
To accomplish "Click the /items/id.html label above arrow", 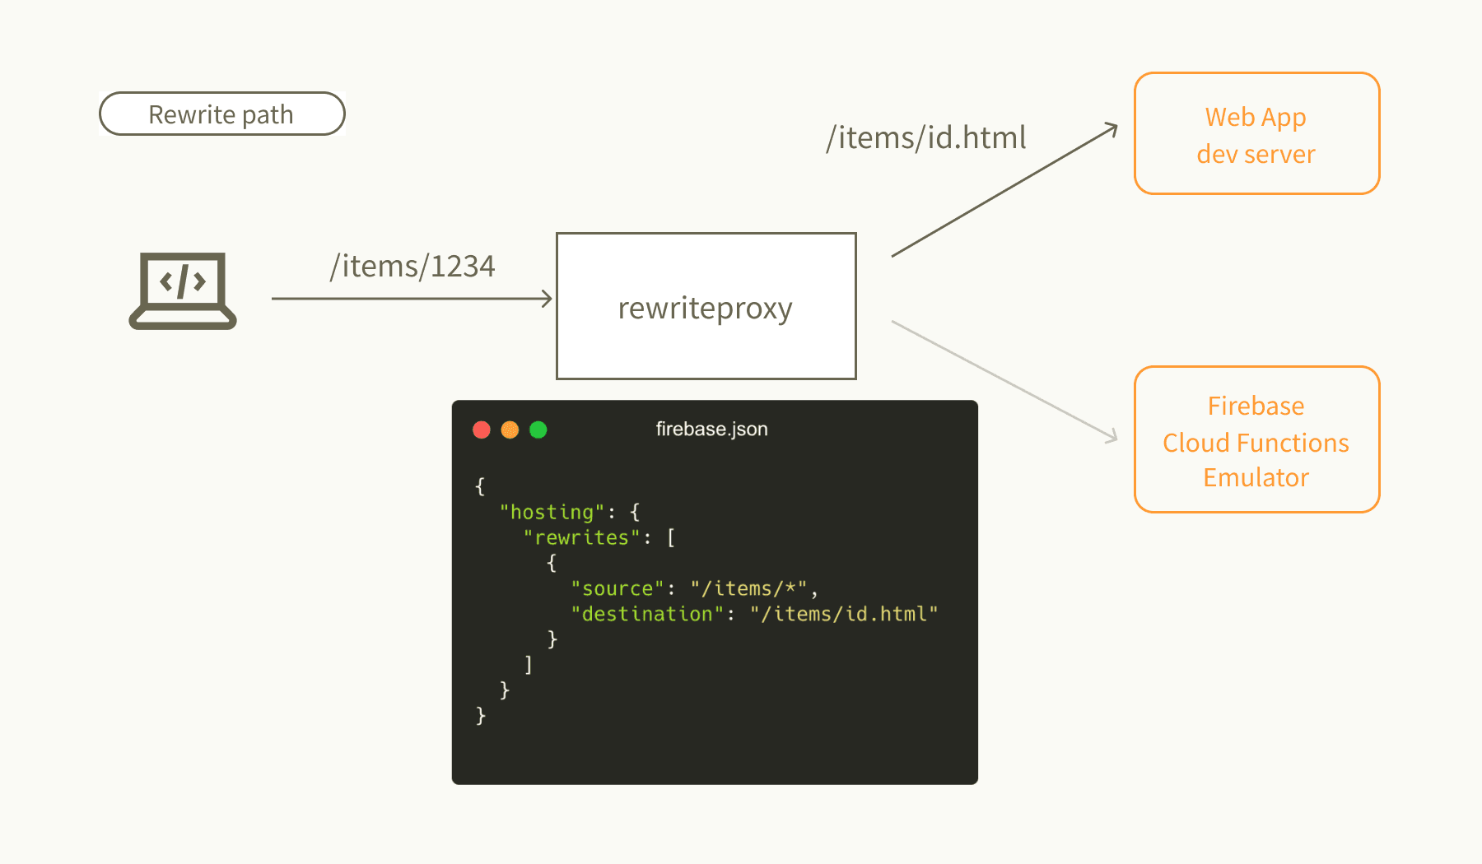I will pyautogui.click(x=926, y=137).
